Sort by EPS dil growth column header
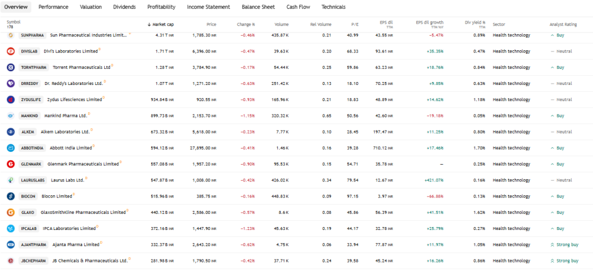Viewport: 593px width, 271px height. point(430,24)
